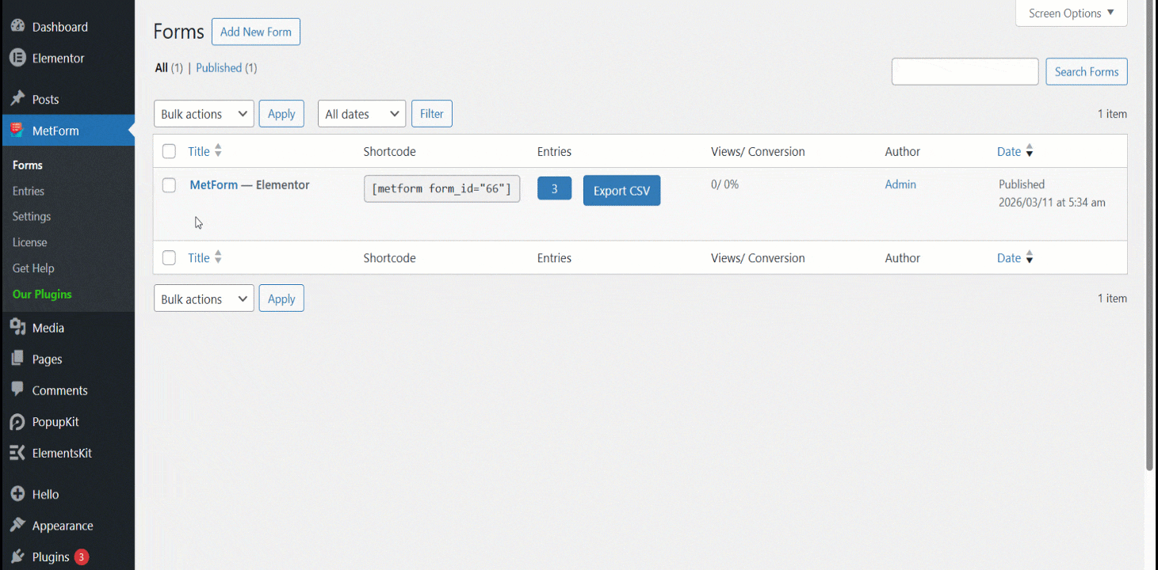Select the Appearance brush icon
Viewport: 1158px width, 570px height.
tap(17, 525)
